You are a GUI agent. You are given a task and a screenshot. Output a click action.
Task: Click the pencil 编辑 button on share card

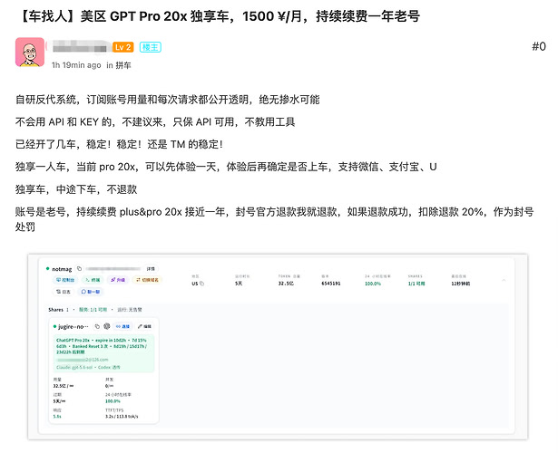[x=145, y=326]
